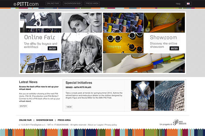
Task: Select the child covering face photo
Action: point(82,53)
